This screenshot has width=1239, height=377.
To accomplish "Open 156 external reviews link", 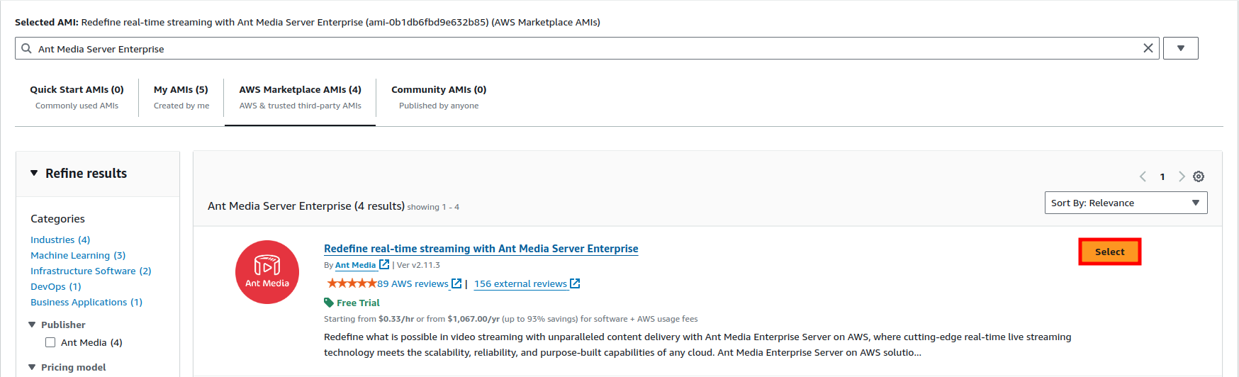I will click(x=520, y=283).
